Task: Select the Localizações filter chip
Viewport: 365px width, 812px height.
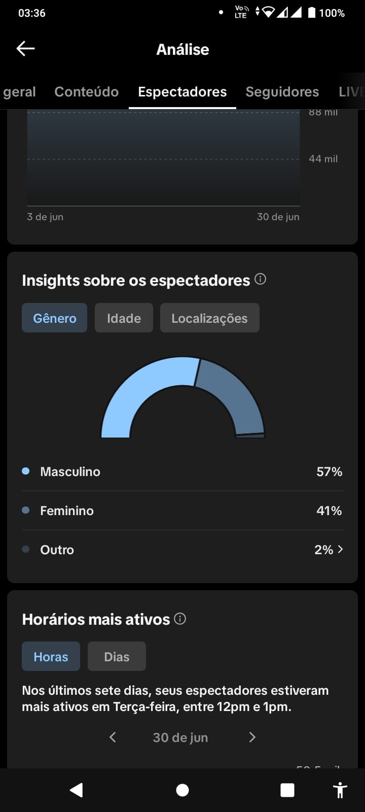Action: click(x=209, y=318)
